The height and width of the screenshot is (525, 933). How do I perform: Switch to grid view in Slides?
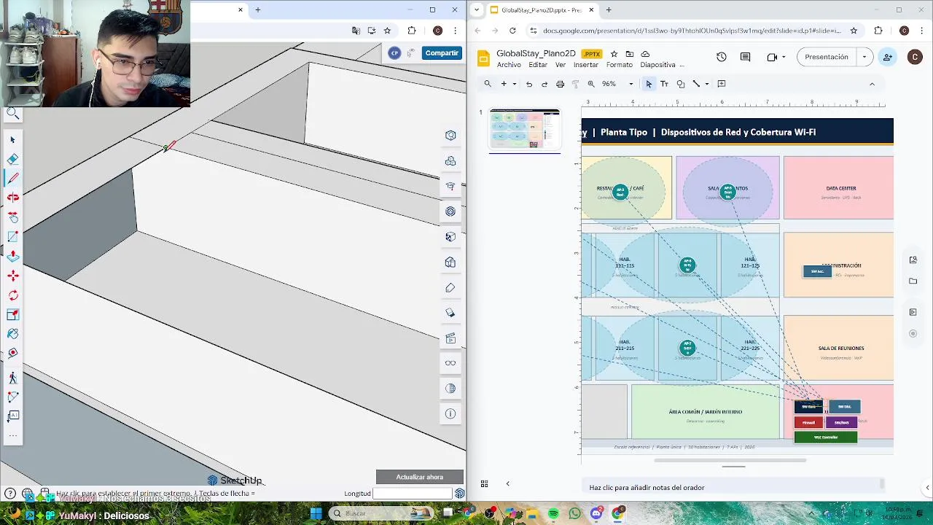pyautogui.click(x=484, y=483)
